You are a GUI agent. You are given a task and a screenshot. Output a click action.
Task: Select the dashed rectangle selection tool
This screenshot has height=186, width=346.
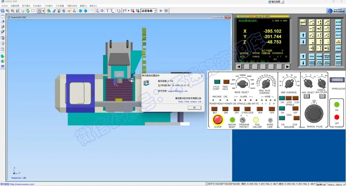33,11
